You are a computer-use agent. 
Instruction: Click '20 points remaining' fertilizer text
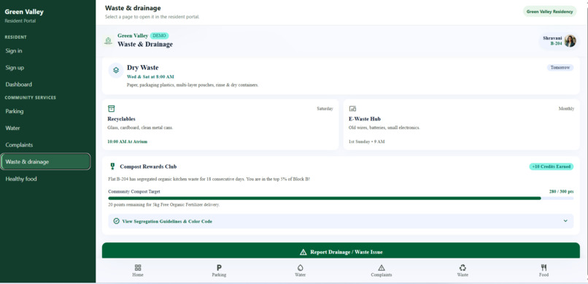tap(164, 205)
